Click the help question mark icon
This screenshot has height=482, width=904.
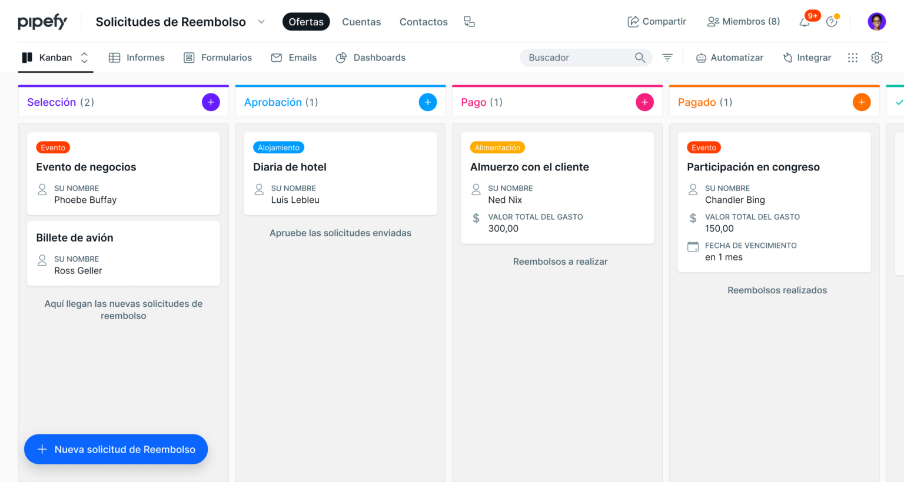(832, 22)
